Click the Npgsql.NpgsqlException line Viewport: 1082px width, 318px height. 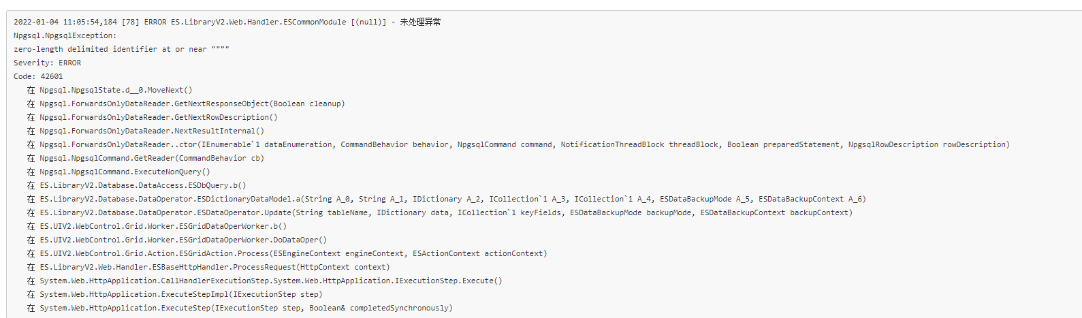tap(65, 35)
